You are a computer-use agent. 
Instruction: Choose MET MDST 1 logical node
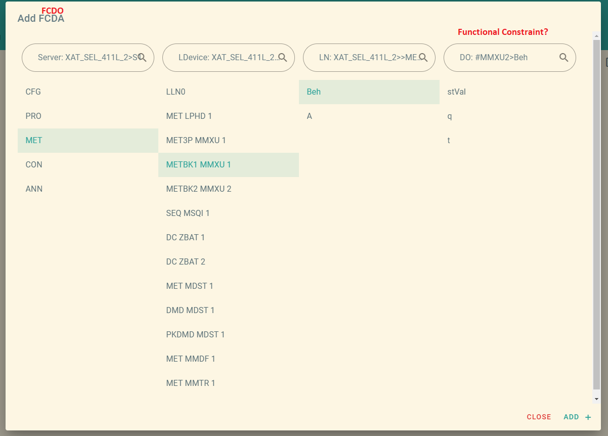point(229,286)
